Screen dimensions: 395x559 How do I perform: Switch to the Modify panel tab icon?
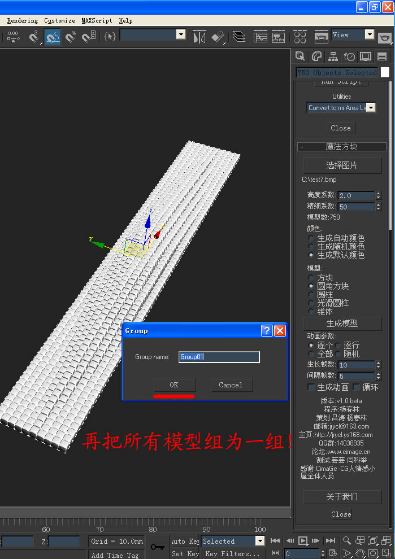316,56
